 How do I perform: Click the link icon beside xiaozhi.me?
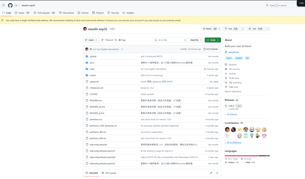(x=226, y=52)
